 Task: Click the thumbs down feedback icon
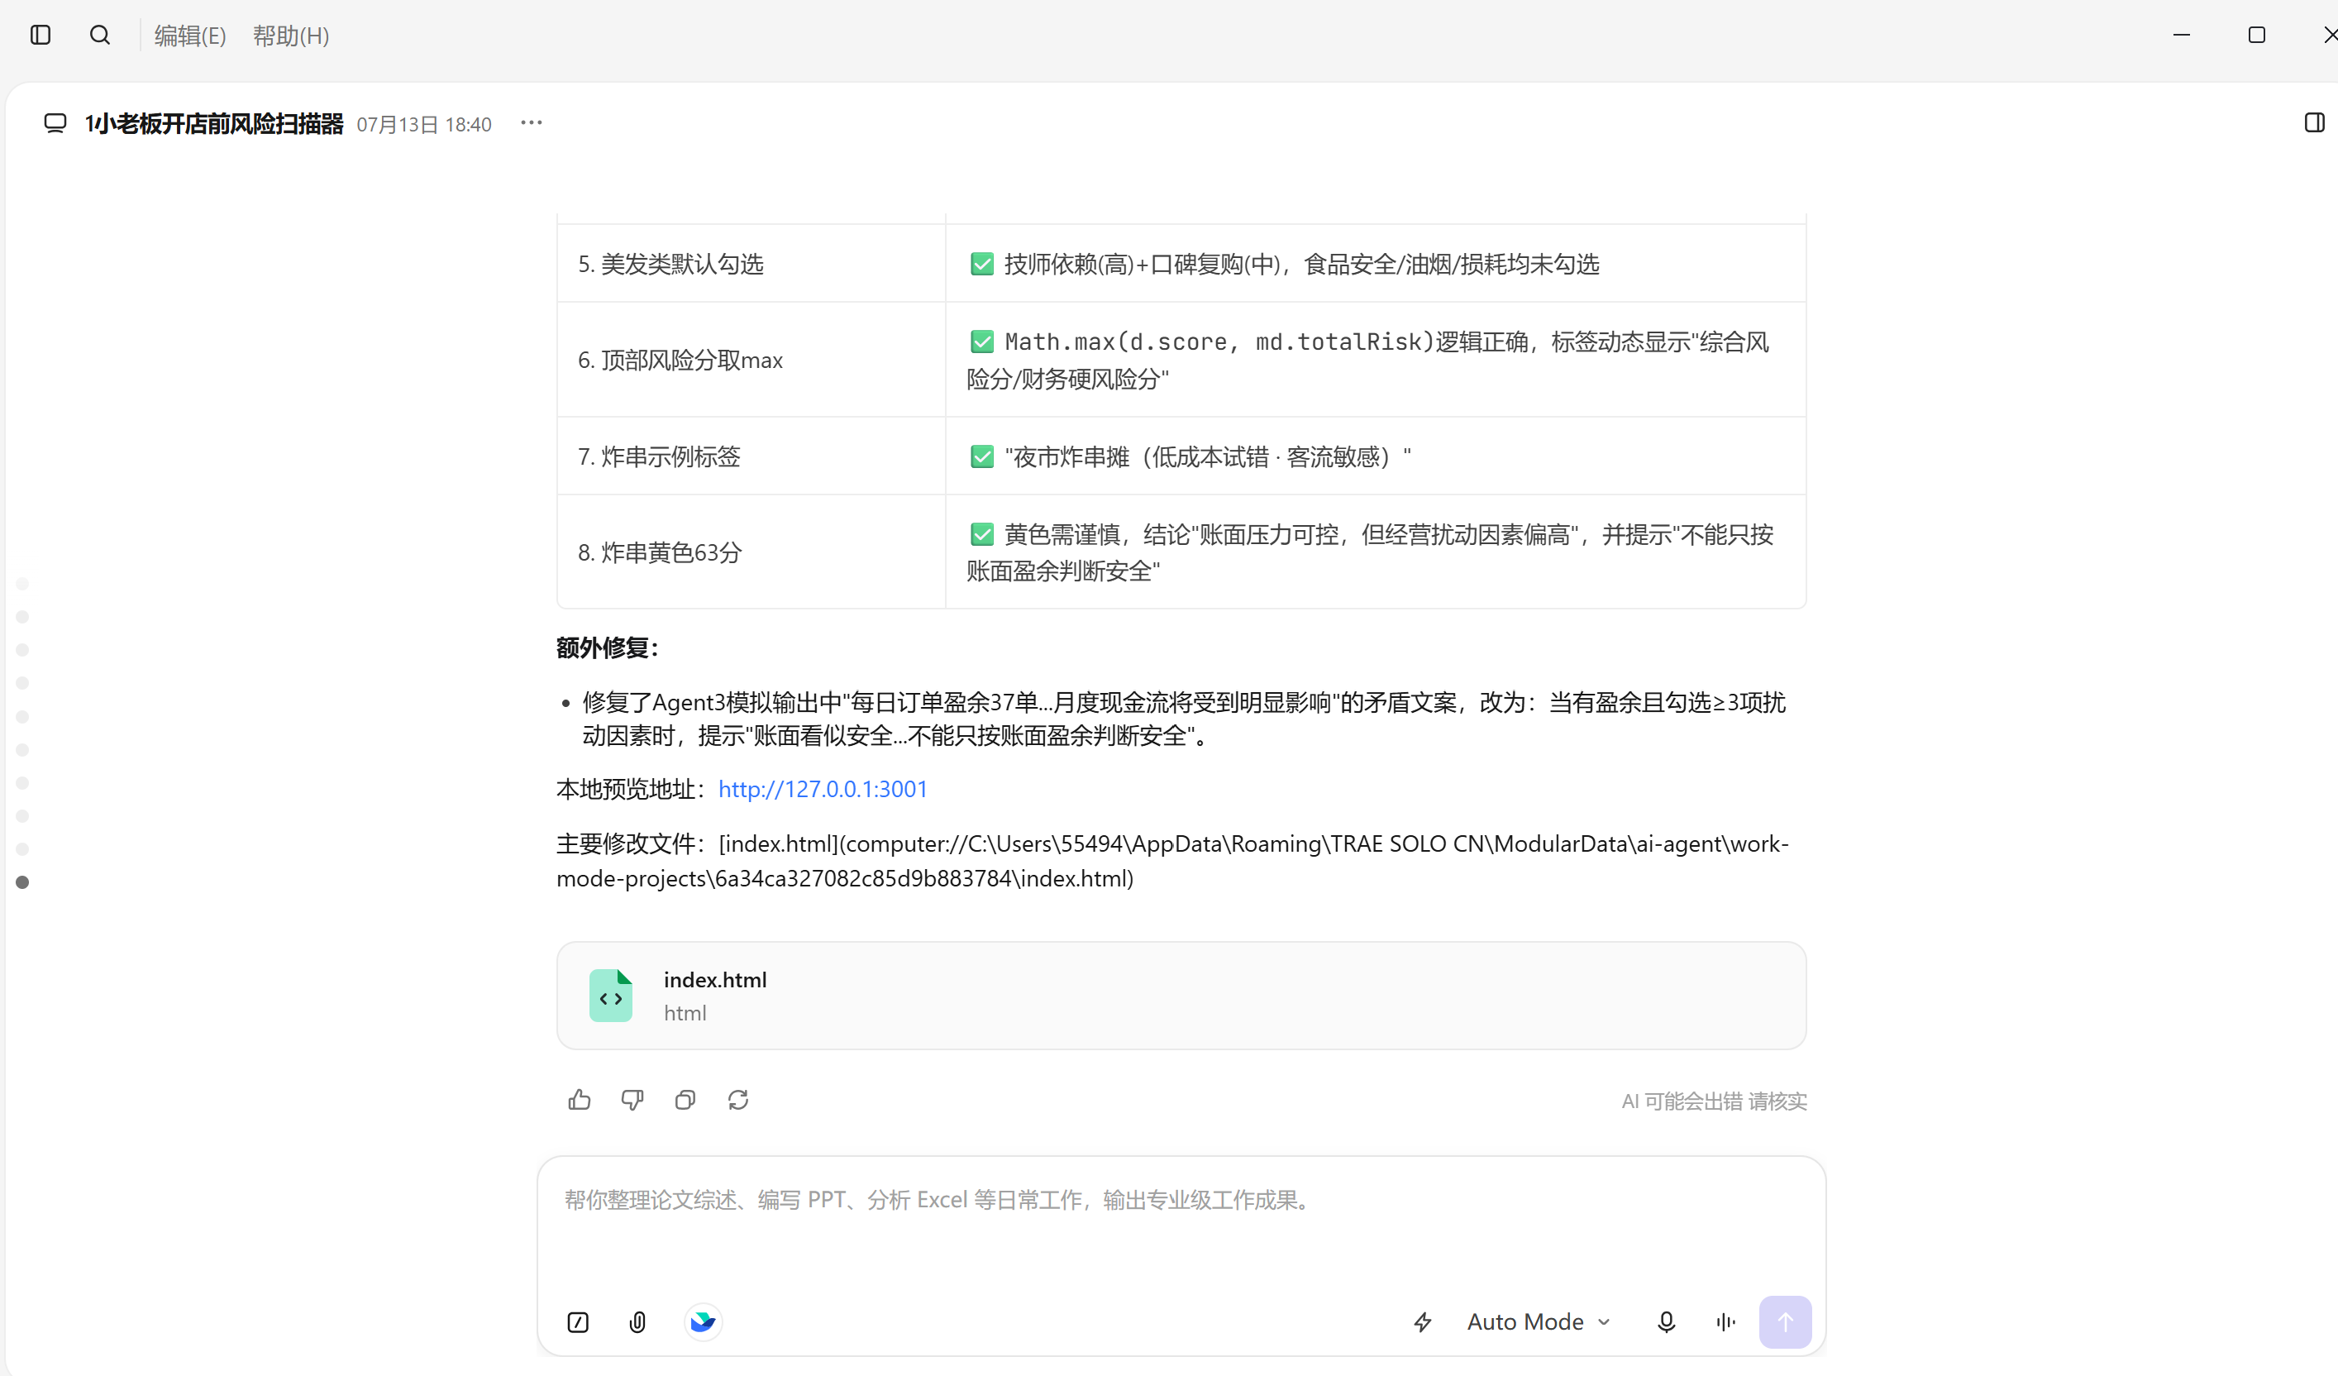pyautogui.click(x=632, y=1100)
